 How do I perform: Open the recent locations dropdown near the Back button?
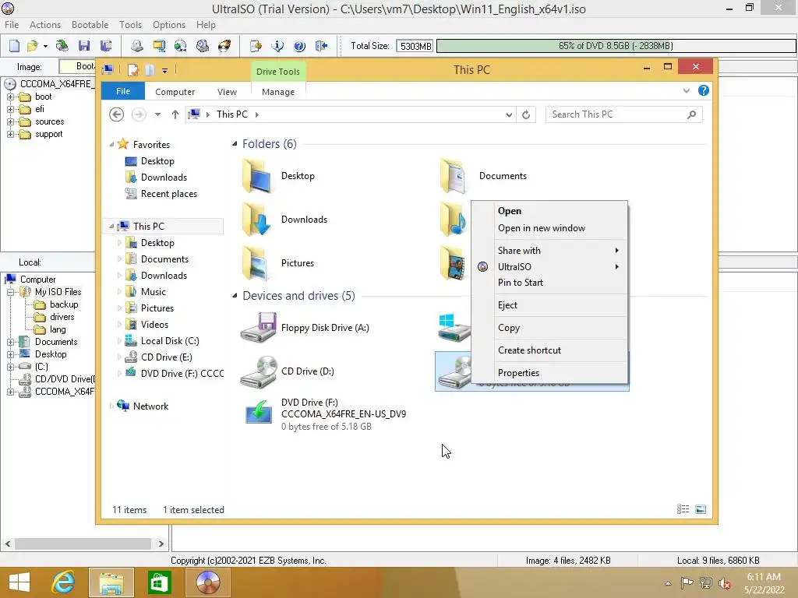(157, 114)
